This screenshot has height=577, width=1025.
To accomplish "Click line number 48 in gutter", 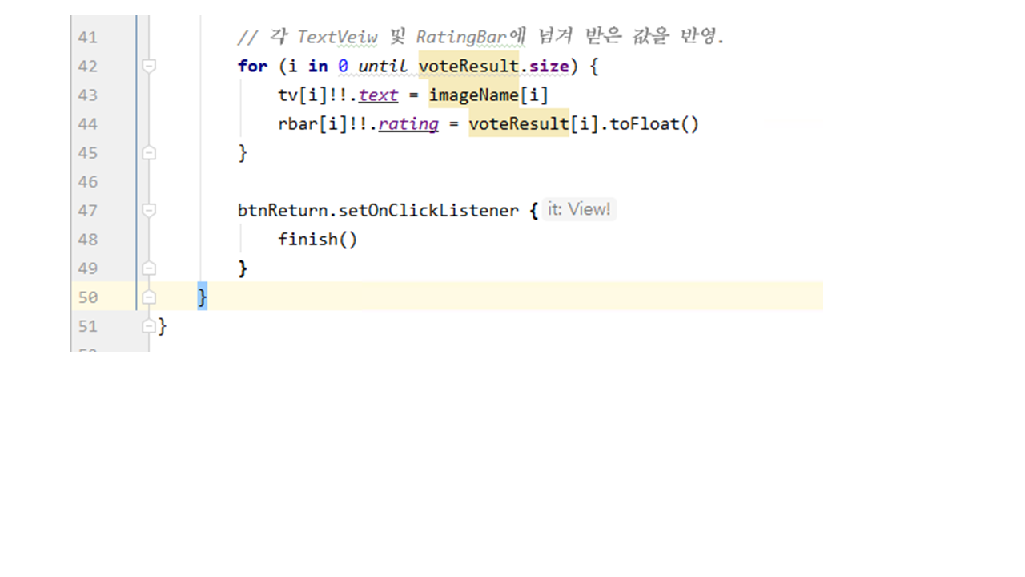I will (x=87, y=239).
